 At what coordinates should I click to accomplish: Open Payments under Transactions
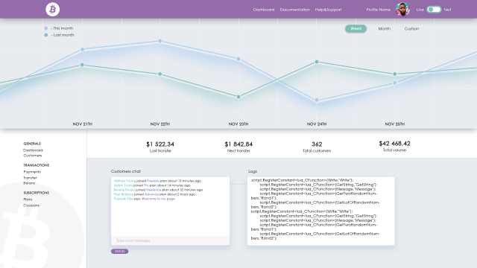32,172
